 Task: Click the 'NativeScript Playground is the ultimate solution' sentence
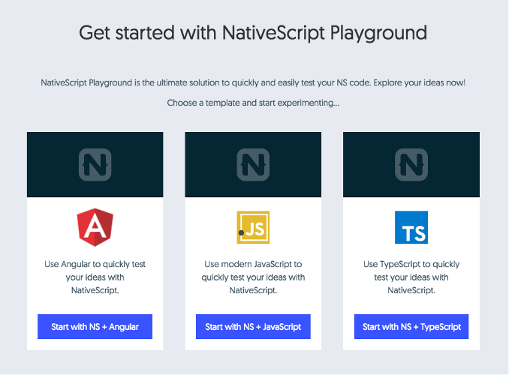tap(253, 82)
